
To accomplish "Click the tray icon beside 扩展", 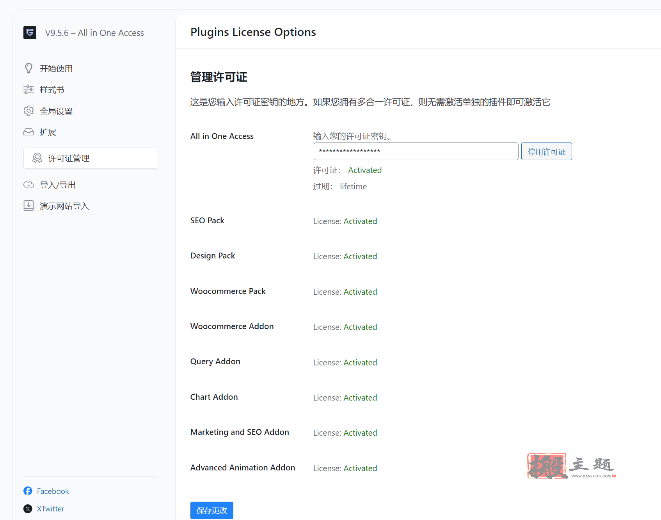I will [x=28, y=132].
